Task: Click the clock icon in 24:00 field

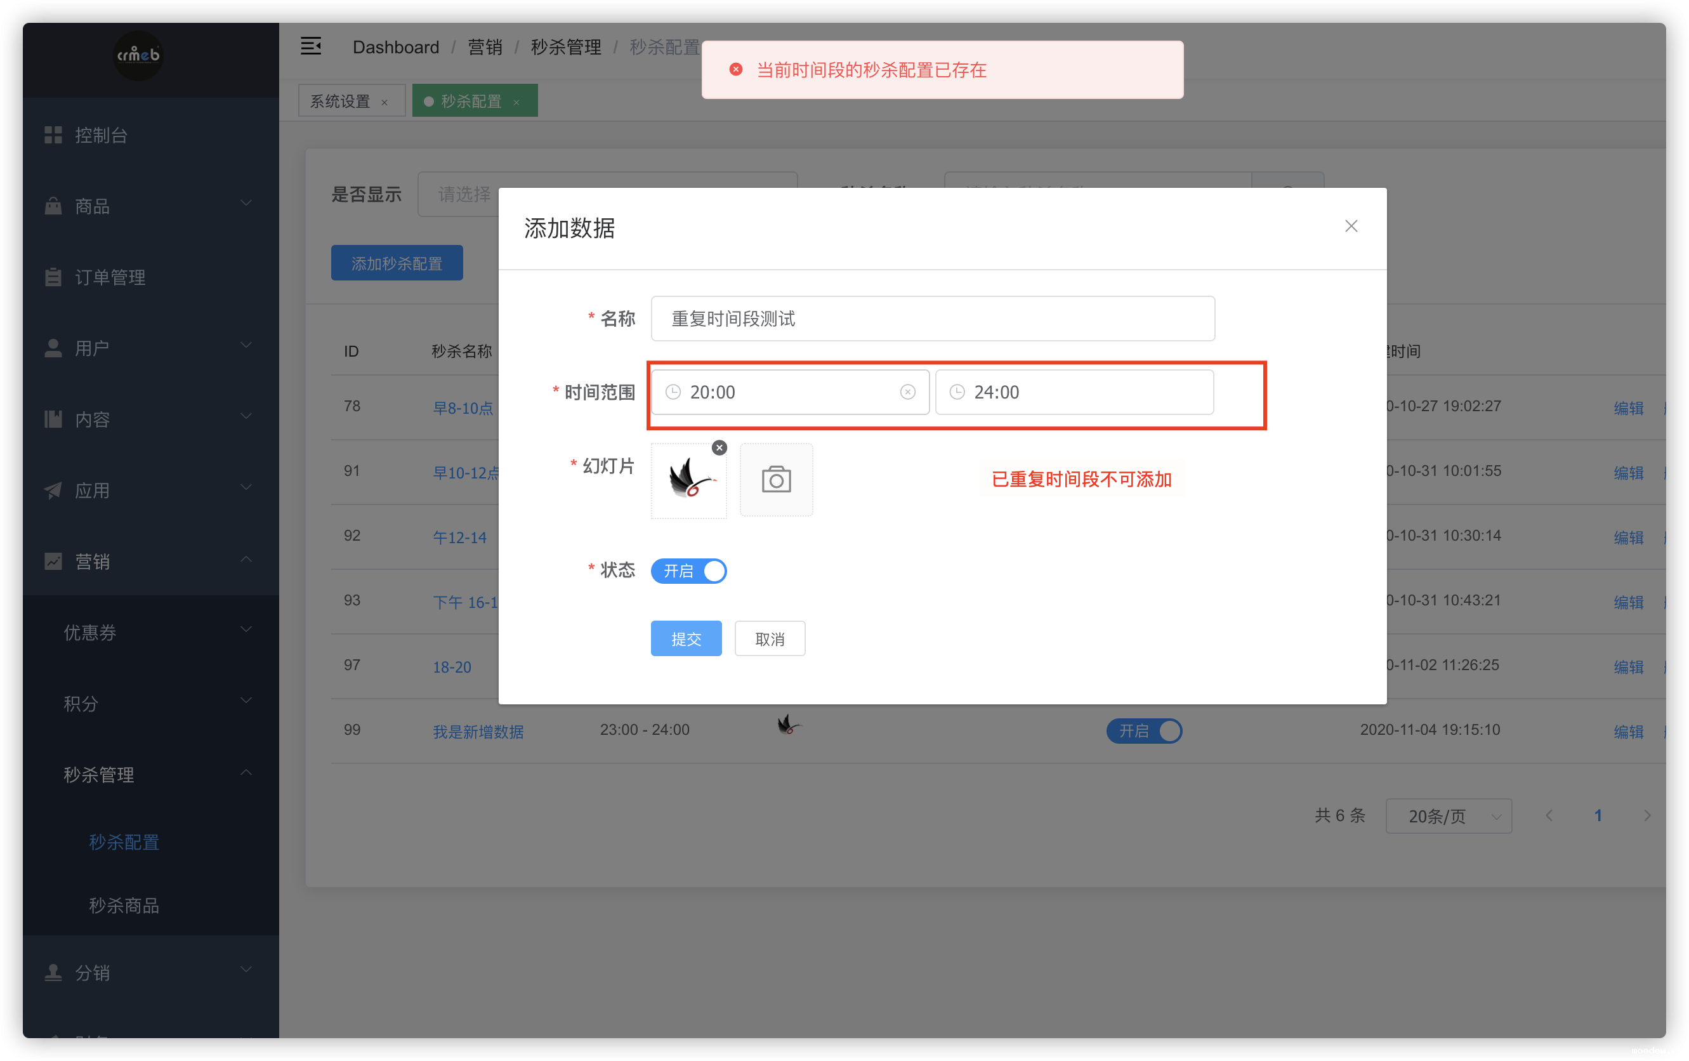Action: coord(957,392)
